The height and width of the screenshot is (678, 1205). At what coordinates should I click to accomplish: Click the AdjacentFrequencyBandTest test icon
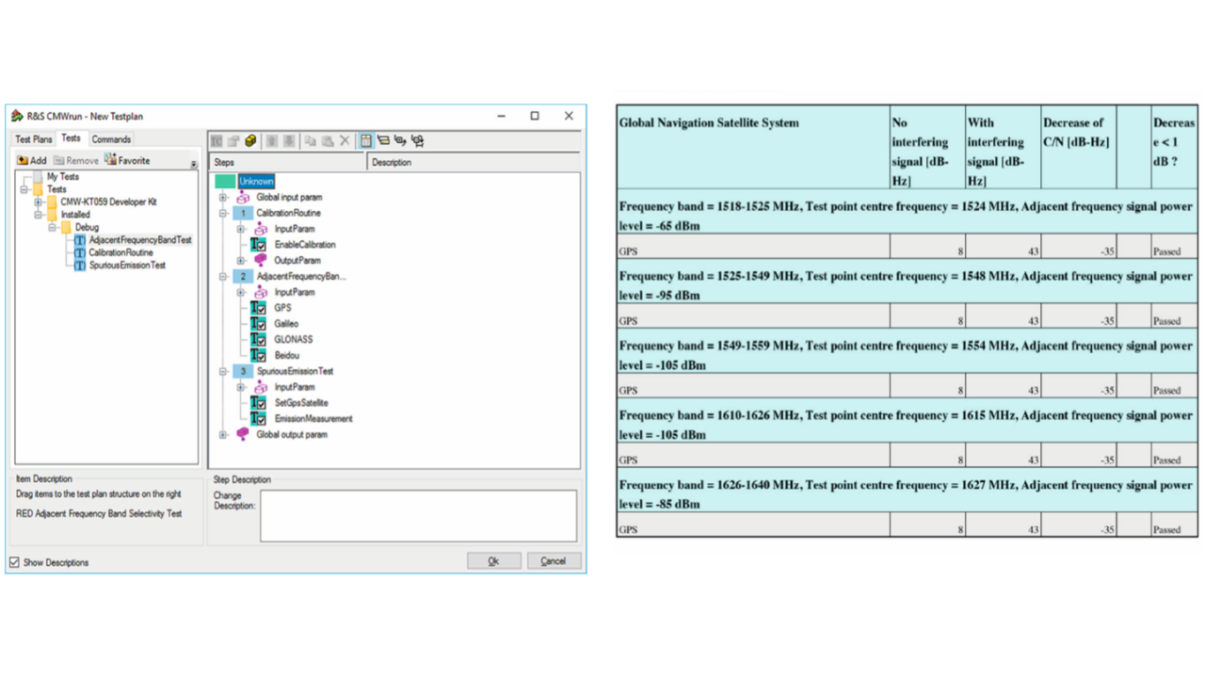pos(80,240)
